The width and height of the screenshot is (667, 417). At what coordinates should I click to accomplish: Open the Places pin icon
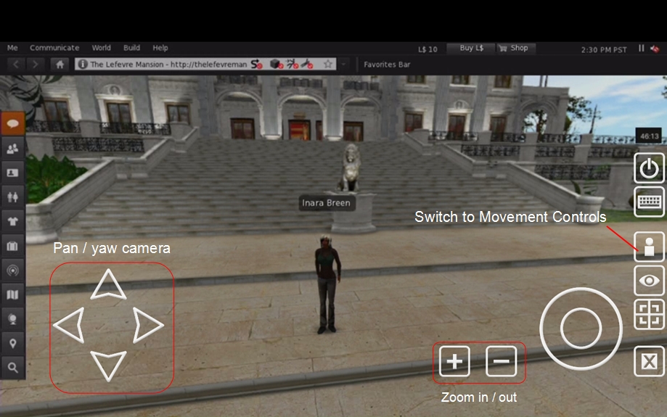[13, 343]
